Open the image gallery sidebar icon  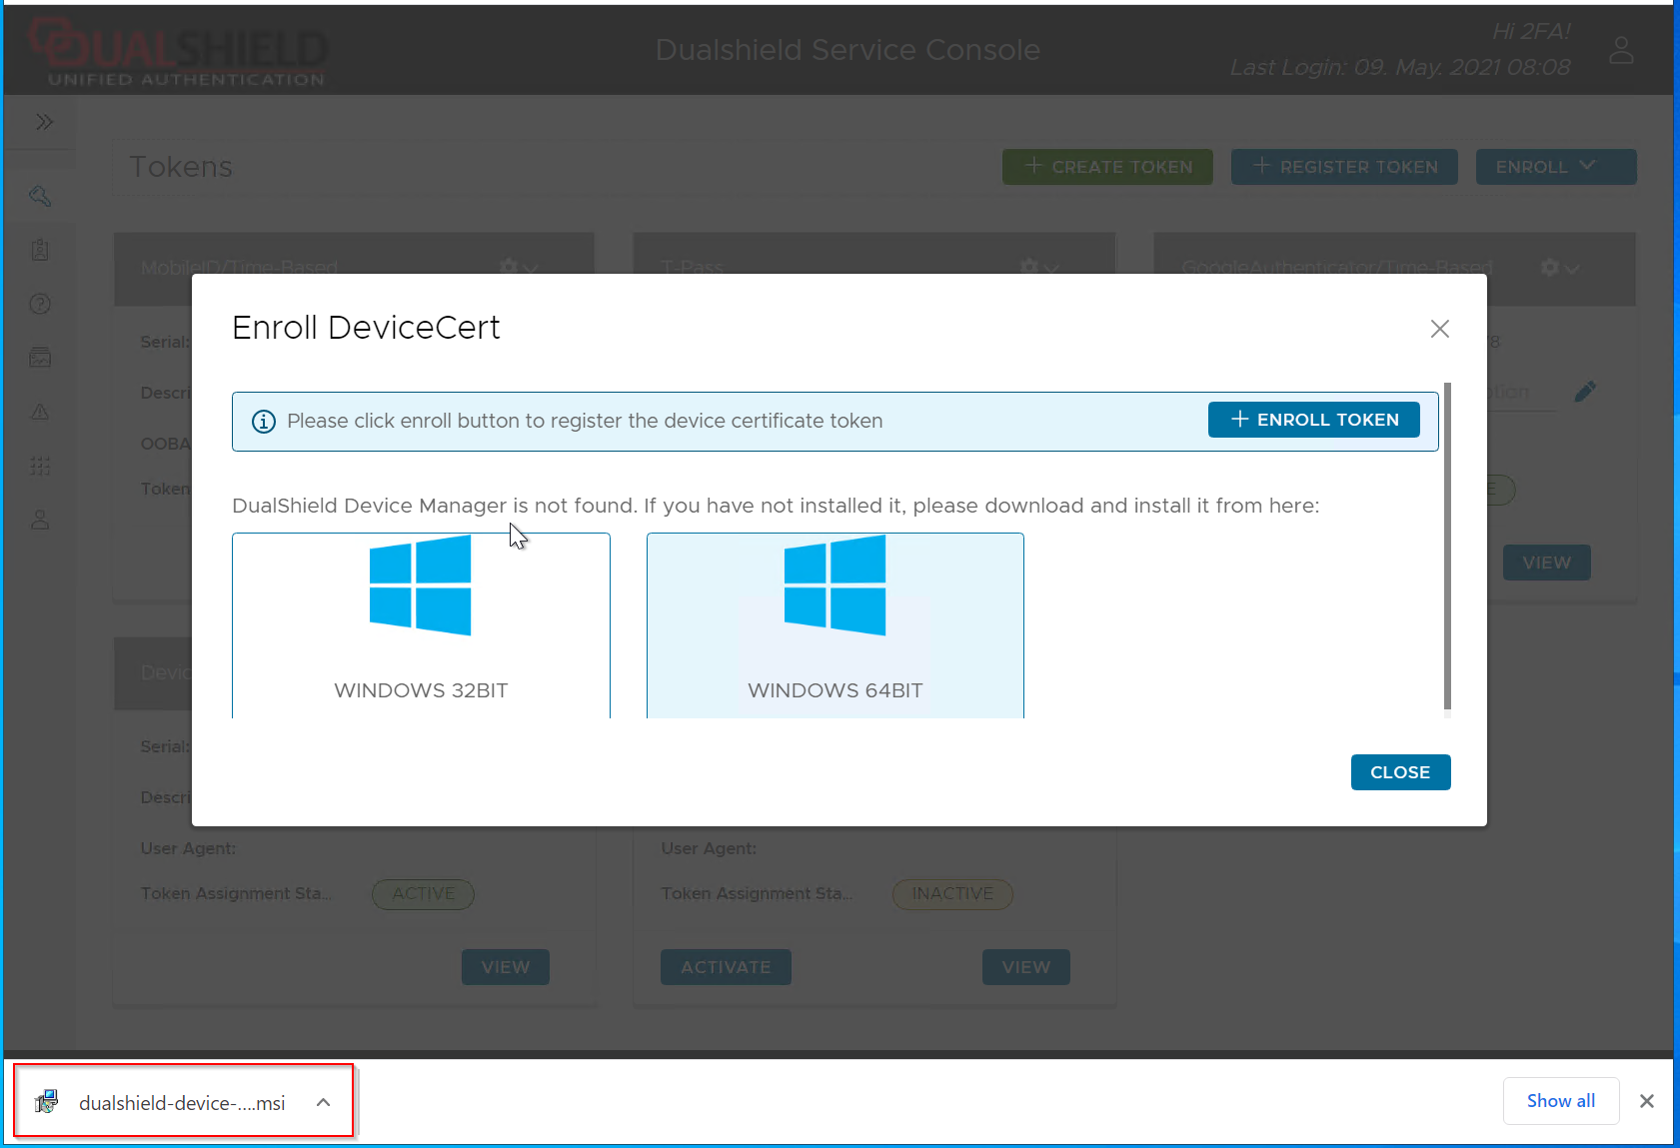coord(40,358)
